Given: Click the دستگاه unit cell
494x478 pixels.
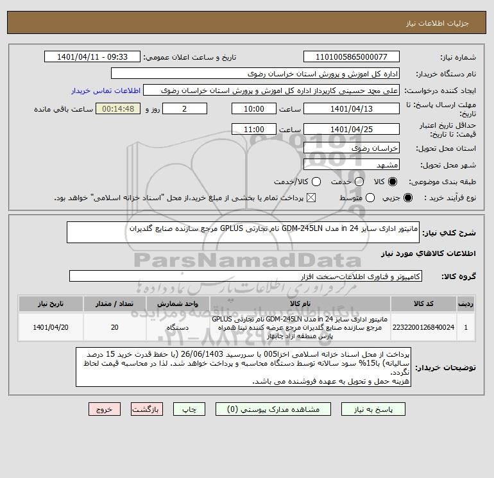Looking at the screenshot, I should click(x=178, y=327).
